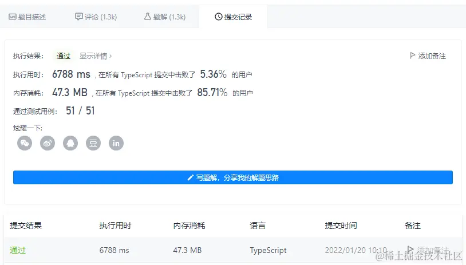Open the 题解 (1.3k) tab
This screenshot has width=466, height=265.
165,17
